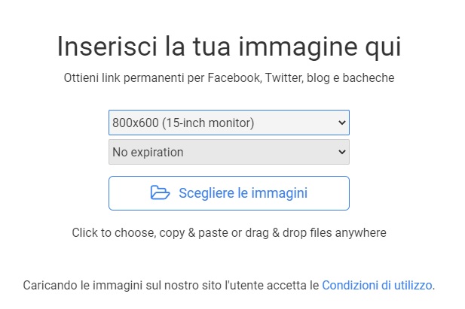Click the Click to choose hint text
This screenshot has height=309, width=465.
point(229,233)
